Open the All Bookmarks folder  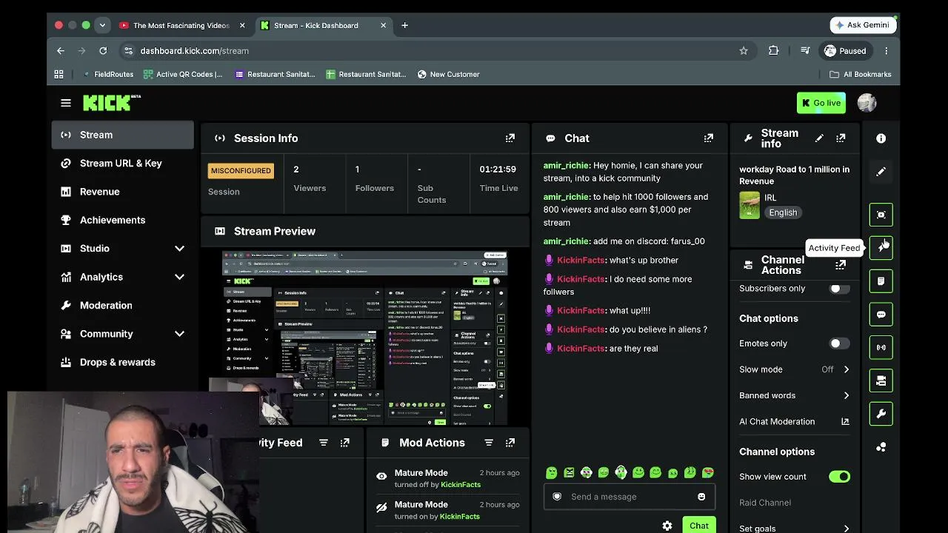coord(860,74)
